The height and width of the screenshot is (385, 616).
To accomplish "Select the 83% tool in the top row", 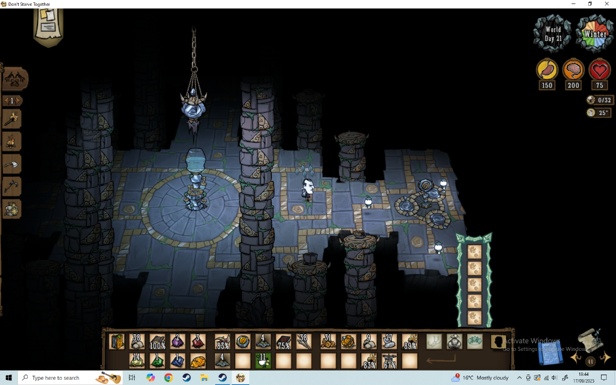I will (222, 342).
